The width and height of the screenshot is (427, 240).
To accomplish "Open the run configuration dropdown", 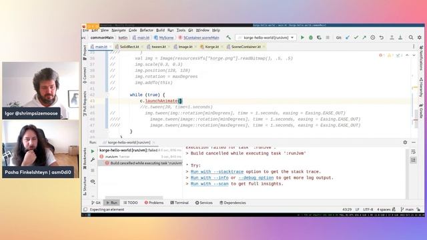I will pyautogui.click(x=266, y=37).
